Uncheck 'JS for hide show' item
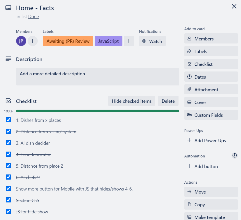 [x=8, y=211]
